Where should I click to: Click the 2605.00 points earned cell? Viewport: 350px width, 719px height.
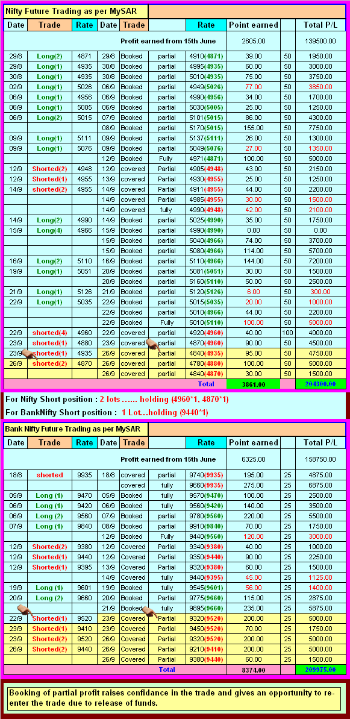254,41
